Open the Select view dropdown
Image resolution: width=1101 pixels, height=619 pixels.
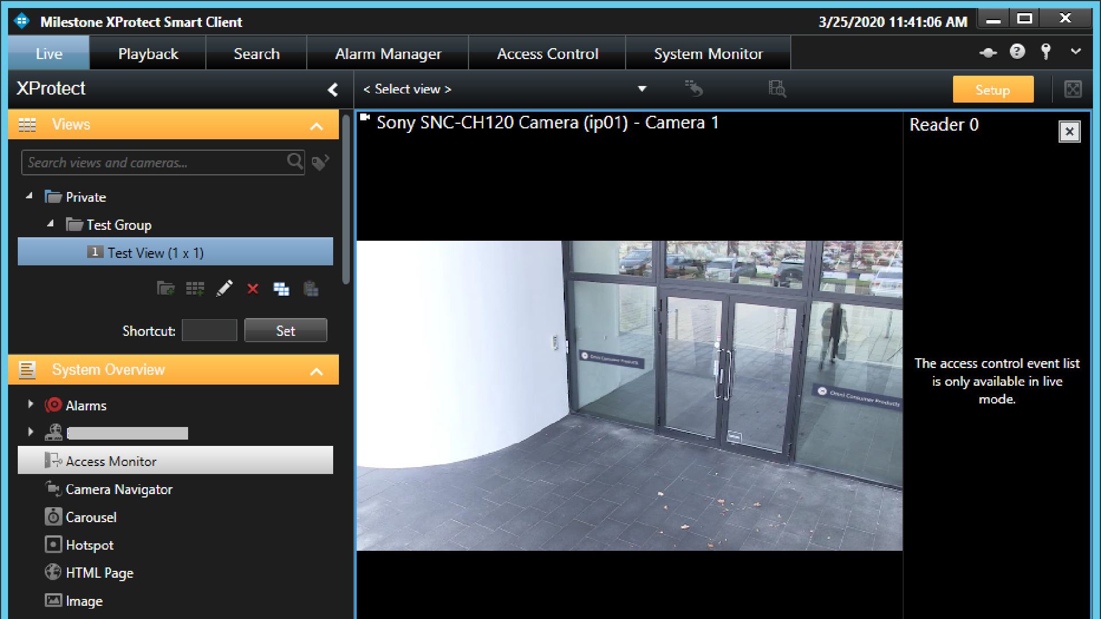click(x=642, y=89)
